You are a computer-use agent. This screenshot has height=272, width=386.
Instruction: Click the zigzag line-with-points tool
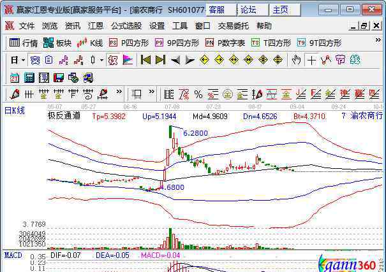click(x=326, y=60)
